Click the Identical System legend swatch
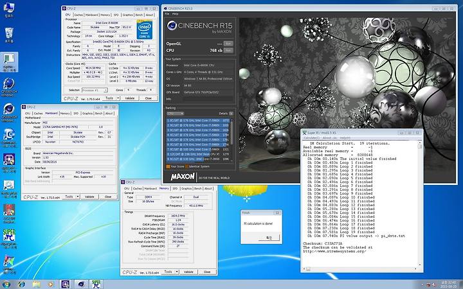463x289 pixels. (x=186, y=166)
